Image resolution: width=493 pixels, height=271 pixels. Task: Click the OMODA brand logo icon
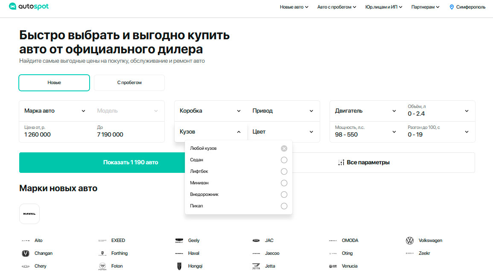(x=333, y=241)
